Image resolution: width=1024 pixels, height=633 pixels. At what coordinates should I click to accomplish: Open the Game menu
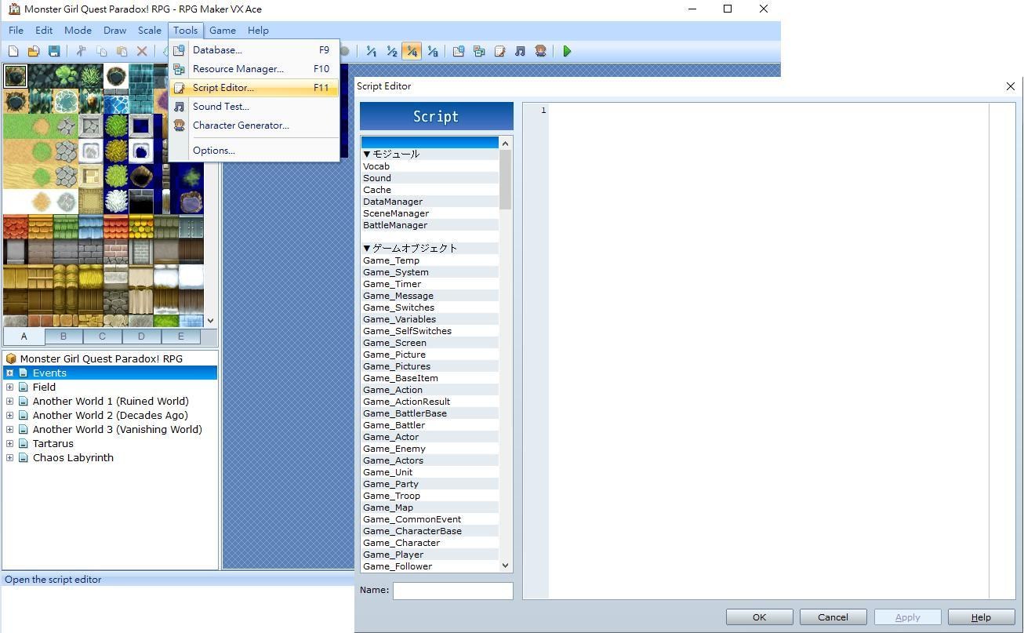tap(223, 31)
